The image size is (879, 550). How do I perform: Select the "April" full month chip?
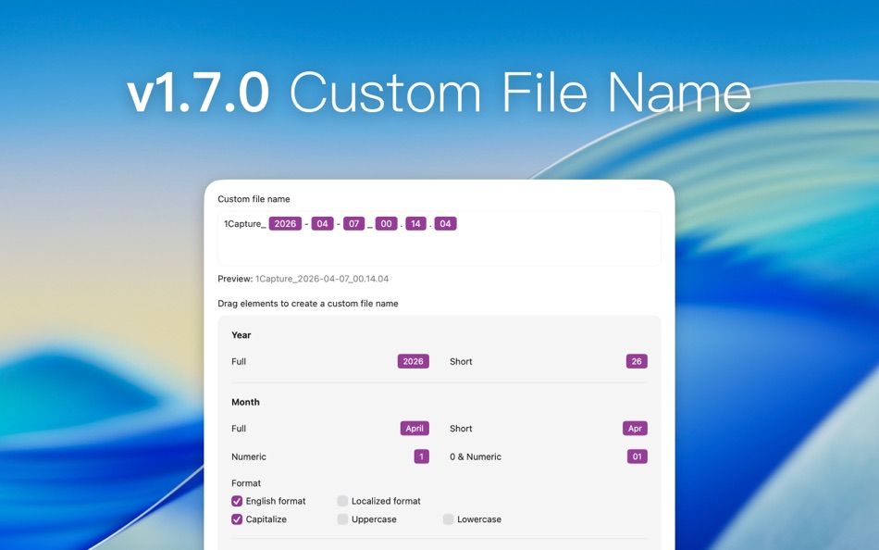[414, 428]
